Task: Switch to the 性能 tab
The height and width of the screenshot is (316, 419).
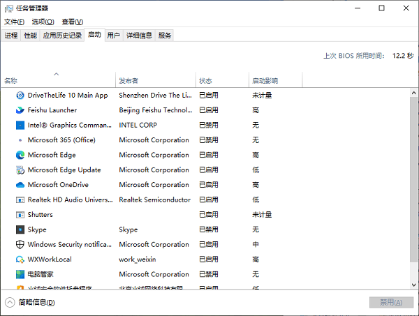Action: [x=30, y=35]
